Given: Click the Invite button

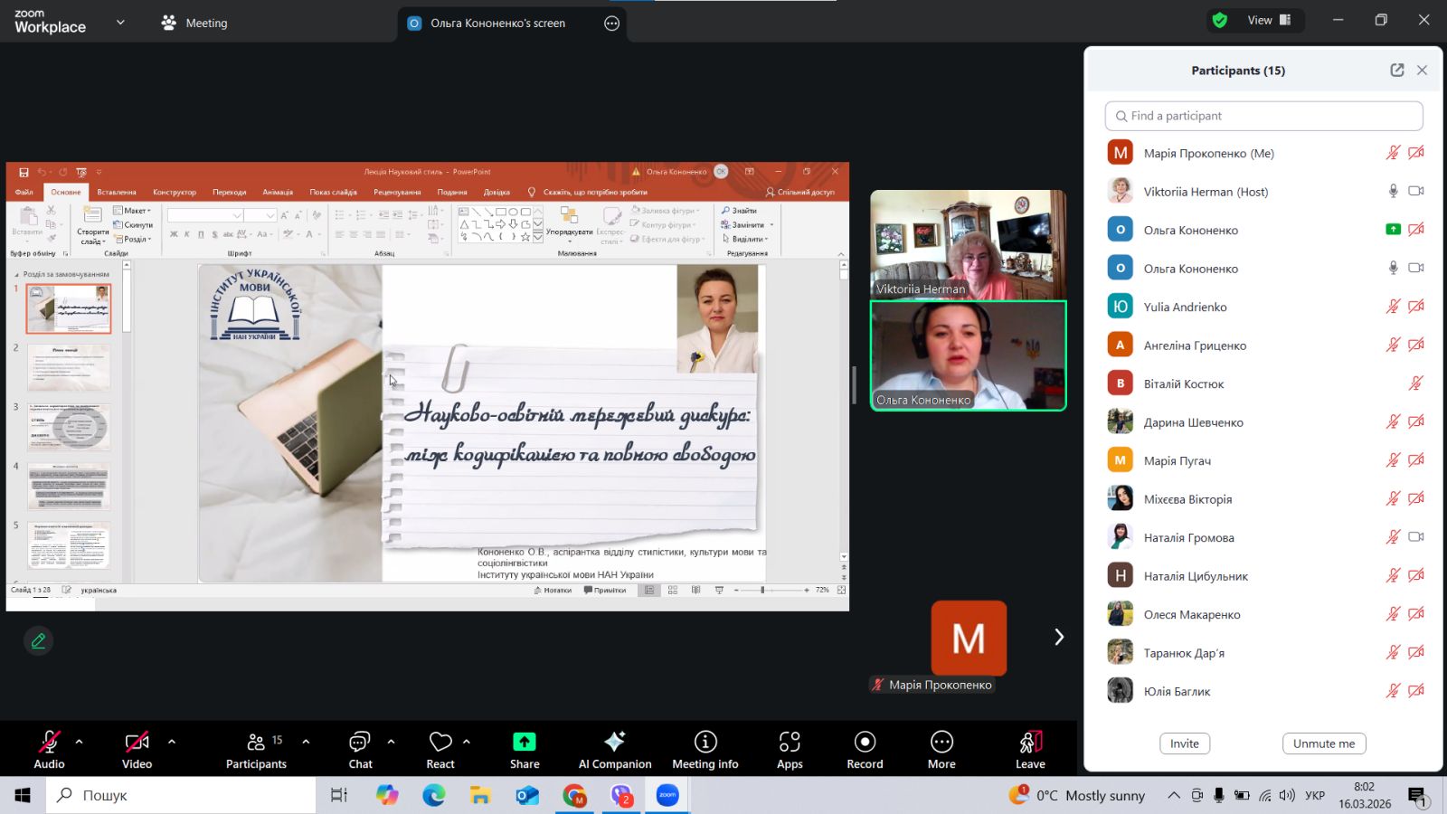Looking at the screenshot, I should pos(1184,743).
